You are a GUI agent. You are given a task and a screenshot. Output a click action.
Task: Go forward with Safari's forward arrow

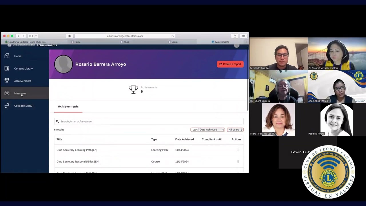[23, 36]
